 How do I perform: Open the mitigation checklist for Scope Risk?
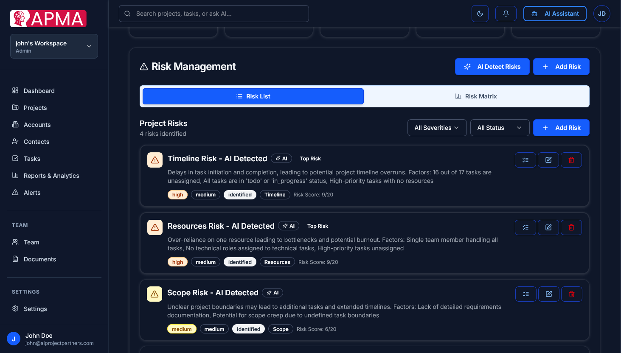tap(525, 294)
